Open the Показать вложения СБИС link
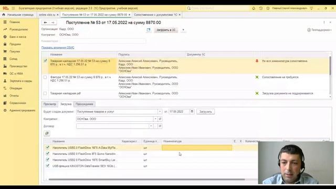The width and height of the screenshot is (336, 189). click(58, 48)
